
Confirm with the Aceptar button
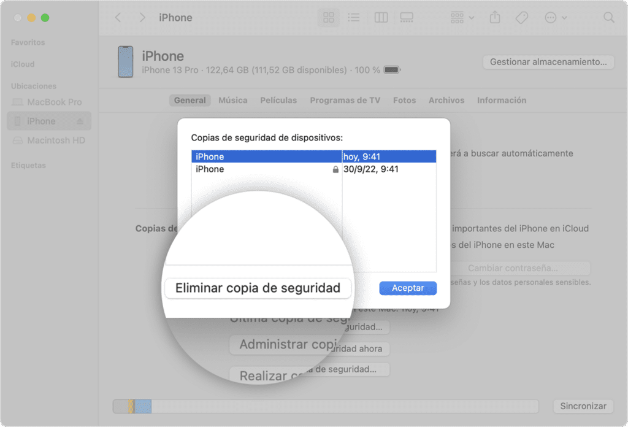(x=408, y=288)
